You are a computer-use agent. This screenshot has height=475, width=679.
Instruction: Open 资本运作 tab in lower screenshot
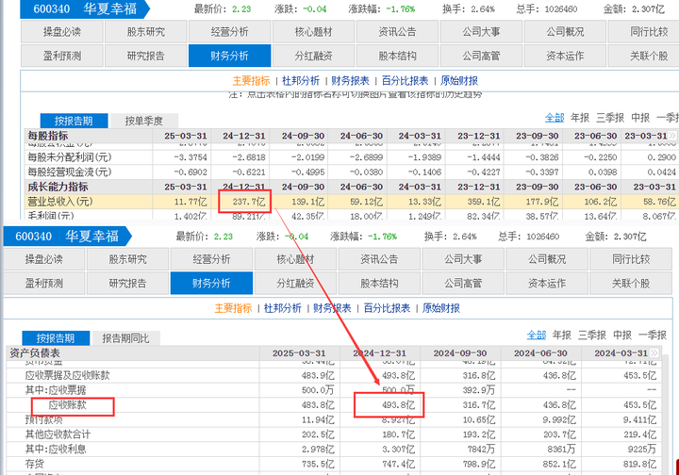click(547, 284)
